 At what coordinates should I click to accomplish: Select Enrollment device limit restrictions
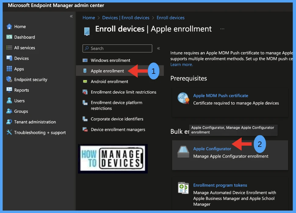pos(124,92)
